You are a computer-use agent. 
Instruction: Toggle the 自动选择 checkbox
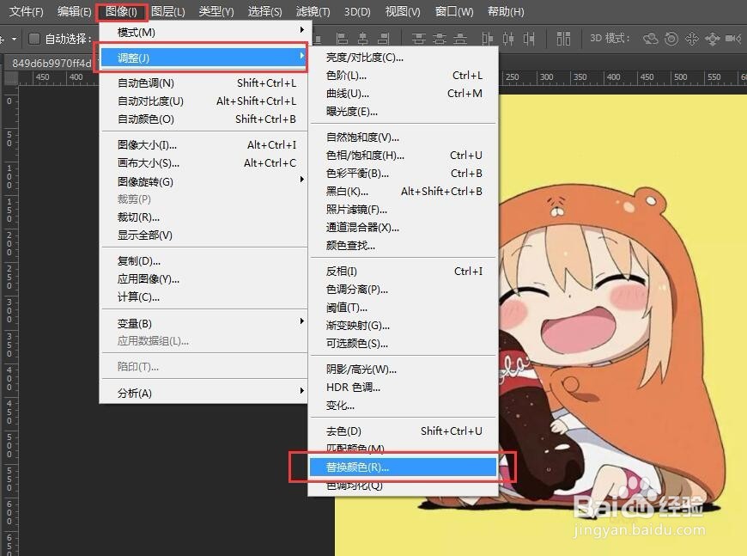tap(33, 39)
